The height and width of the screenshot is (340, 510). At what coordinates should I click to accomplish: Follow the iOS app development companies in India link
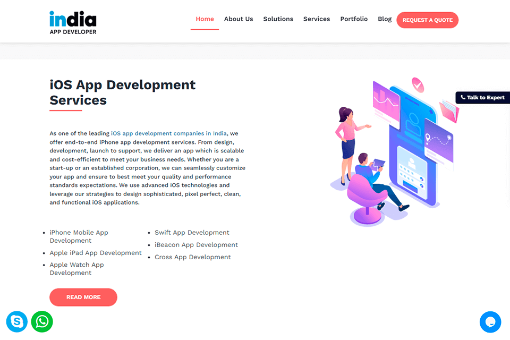coord(169,133)
